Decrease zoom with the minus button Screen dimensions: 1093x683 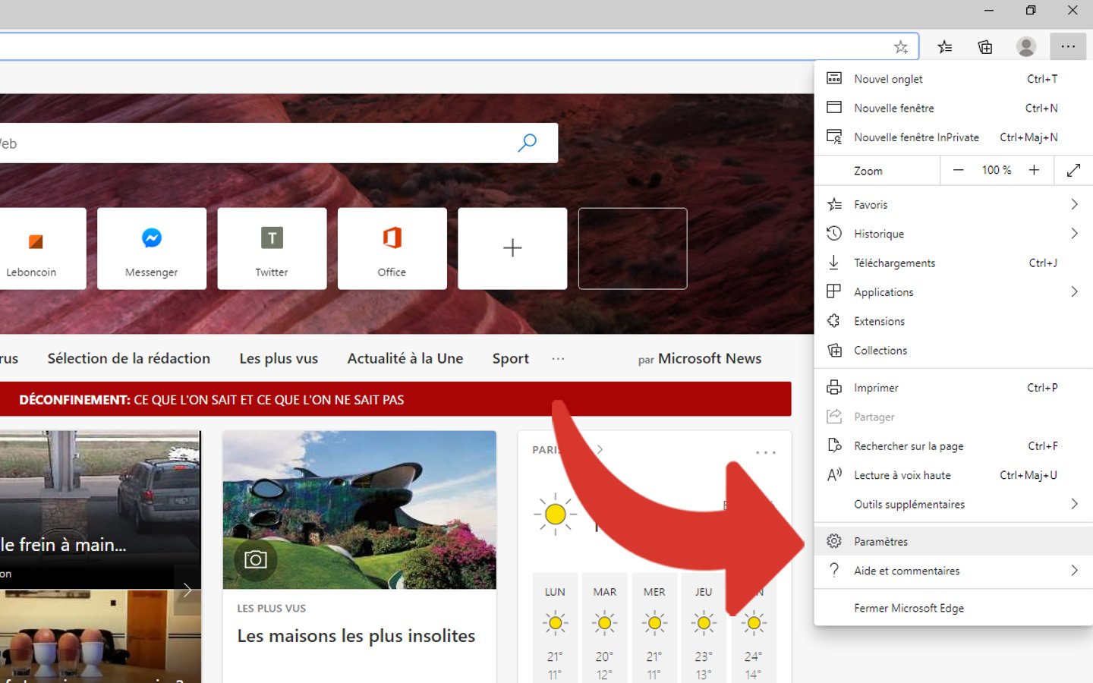pos(959,170)
